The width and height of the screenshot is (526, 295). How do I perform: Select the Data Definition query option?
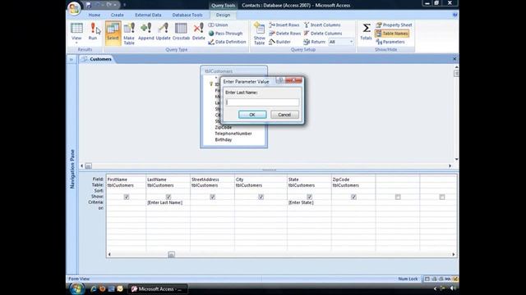click(227, 42)
